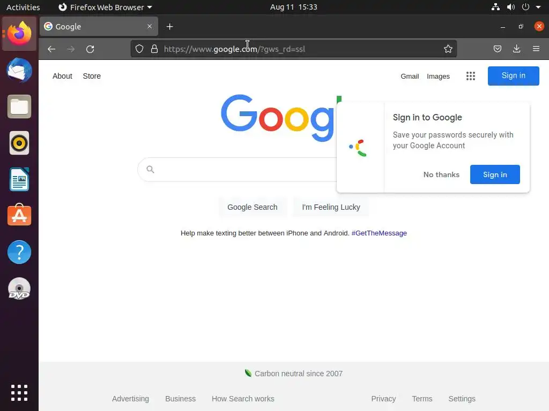
Task: Save page to Pocket
Action: [x=497, y=49]
